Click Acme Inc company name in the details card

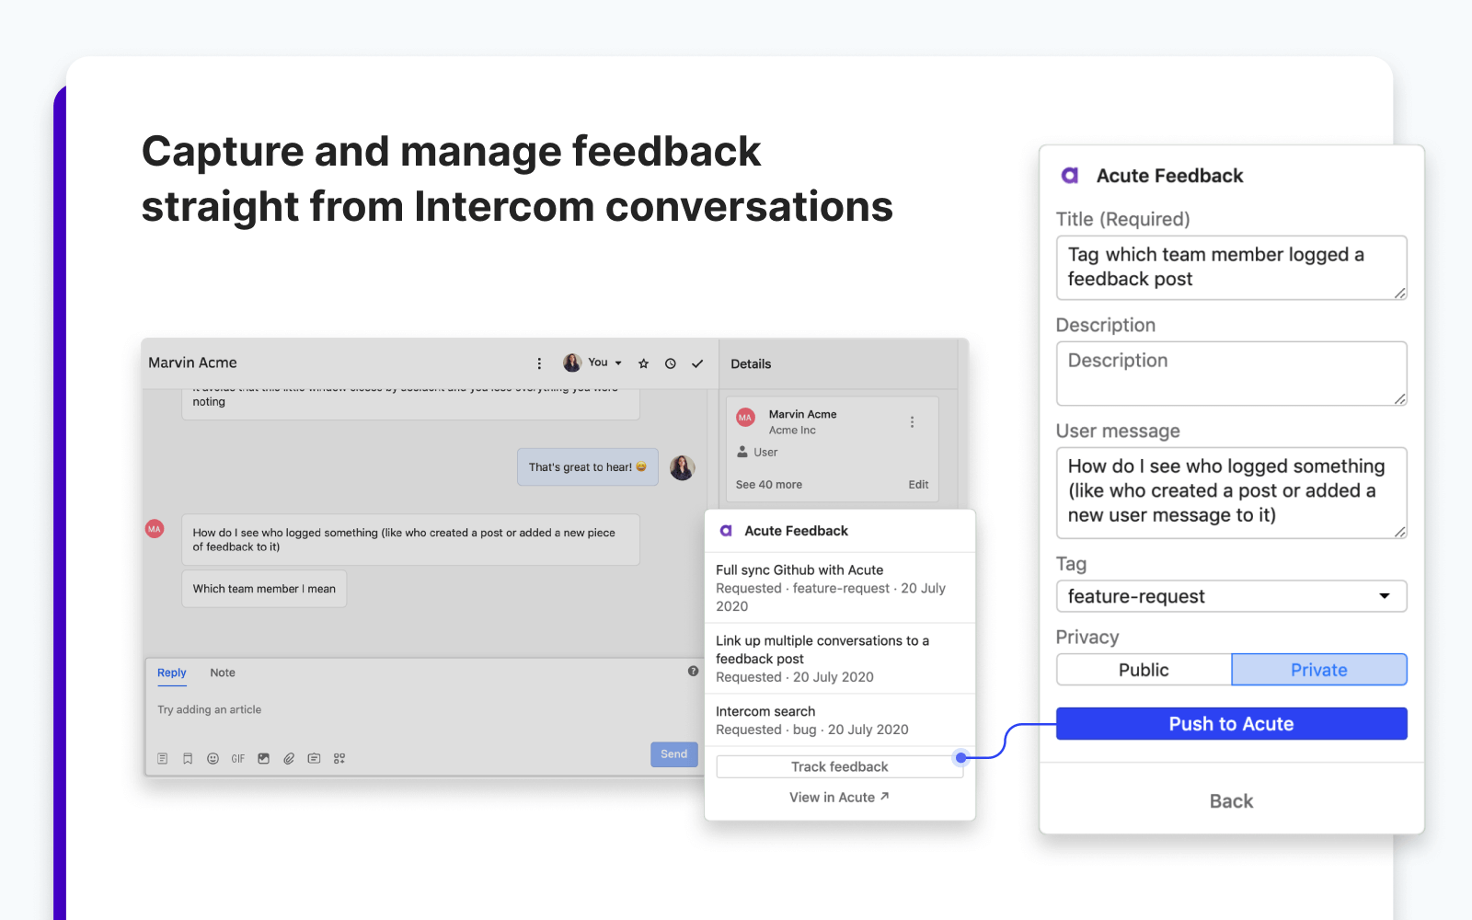click(792, 431)
